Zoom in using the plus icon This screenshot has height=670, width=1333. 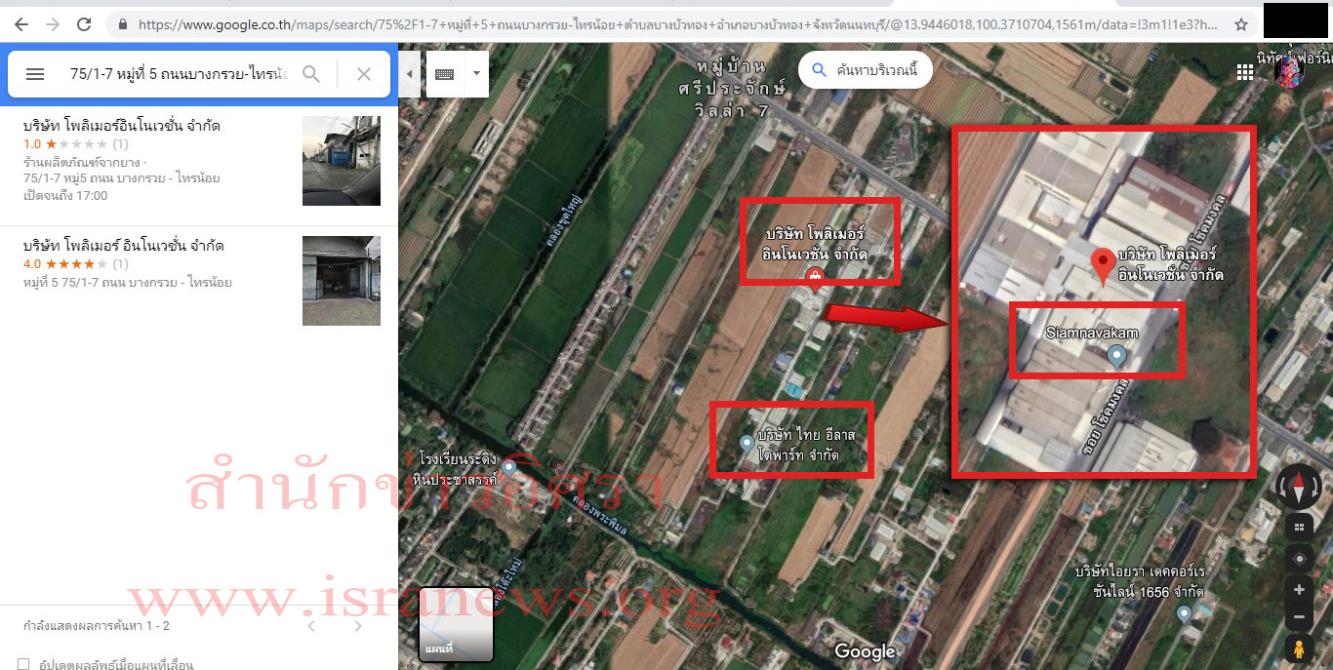click(x=1299, y=588)
